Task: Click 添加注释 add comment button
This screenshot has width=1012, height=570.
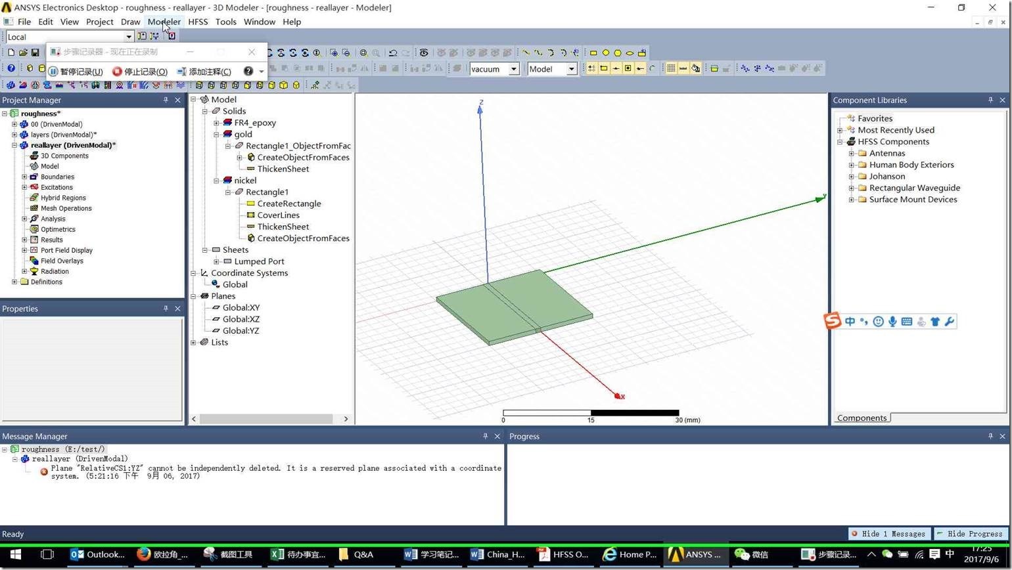Action: 204,71
